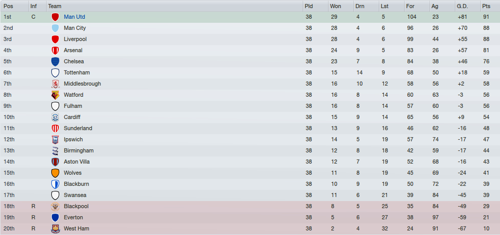Click the Man City crest icon
500x235 pixels.
pyautogui.click(x=55, y=28)
